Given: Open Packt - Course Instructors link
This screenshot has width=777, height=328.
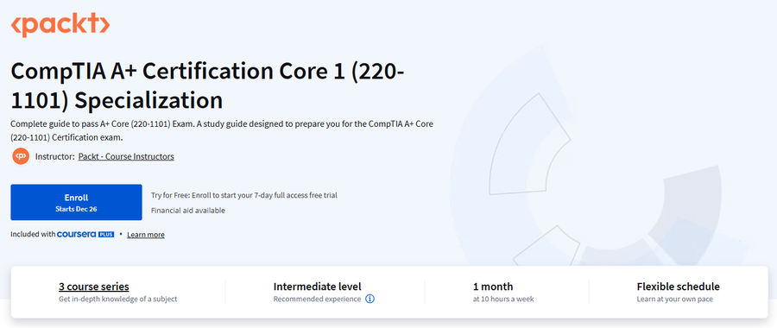Looking at the screenshot, I should tap(126, 156).
